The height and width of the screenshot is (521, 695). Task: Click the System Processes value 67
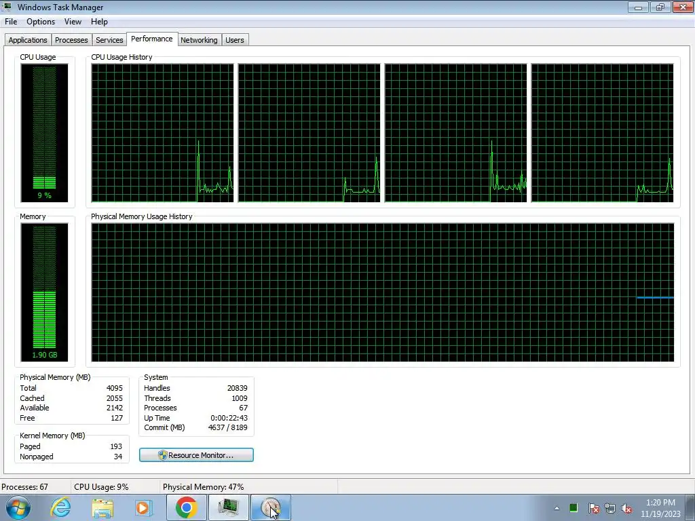tap(244, 408)
